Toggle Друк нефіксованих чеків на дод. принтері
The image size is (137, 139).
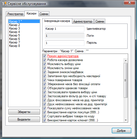tap(44, 104)
